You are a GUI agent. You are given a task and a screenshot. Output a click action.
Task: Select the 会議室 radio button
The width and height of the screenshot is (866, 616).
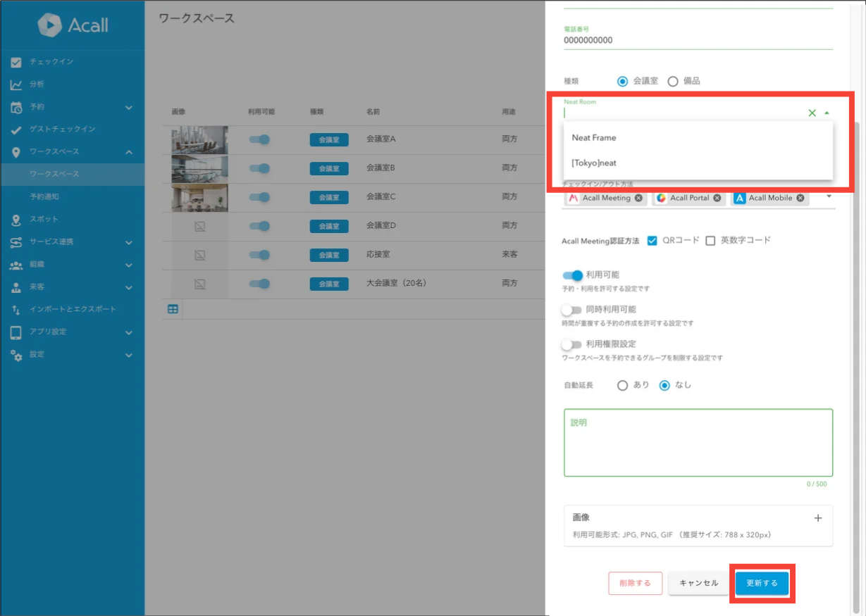(622, 81)
